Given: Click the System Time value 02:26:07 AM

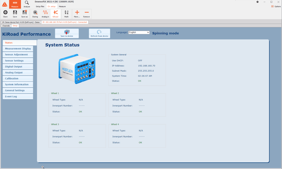Looking at the screenshot, I should [x=145, y=76].
